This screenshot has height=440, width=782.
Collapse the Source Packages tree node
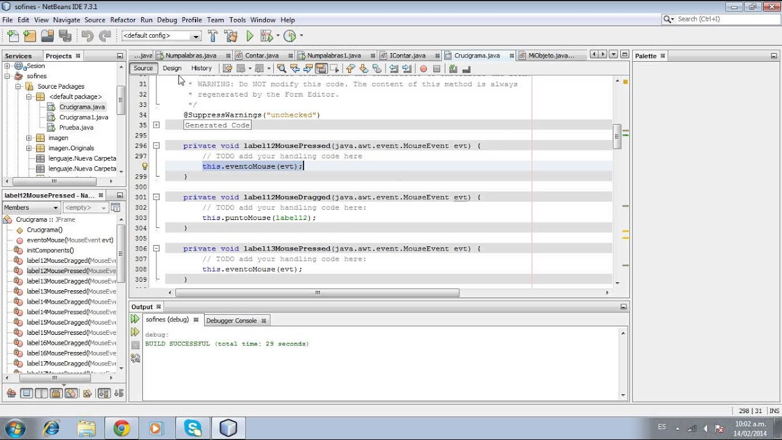(x=18, y=87)
